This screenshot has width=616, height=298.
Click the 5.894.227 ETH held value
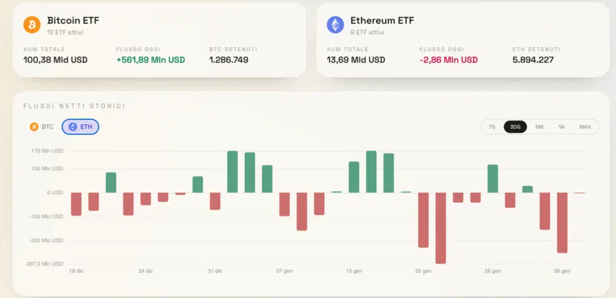(533, 60)
